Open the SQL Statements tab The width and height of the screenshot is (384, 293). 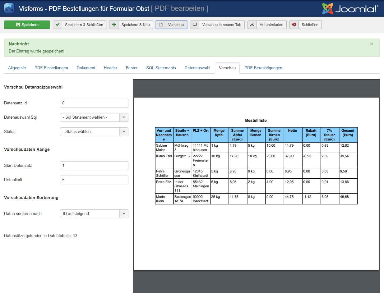[161, 68]
